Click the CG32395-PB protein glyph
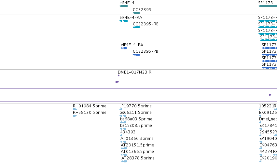The image size is (277, 163). (136, 55)
